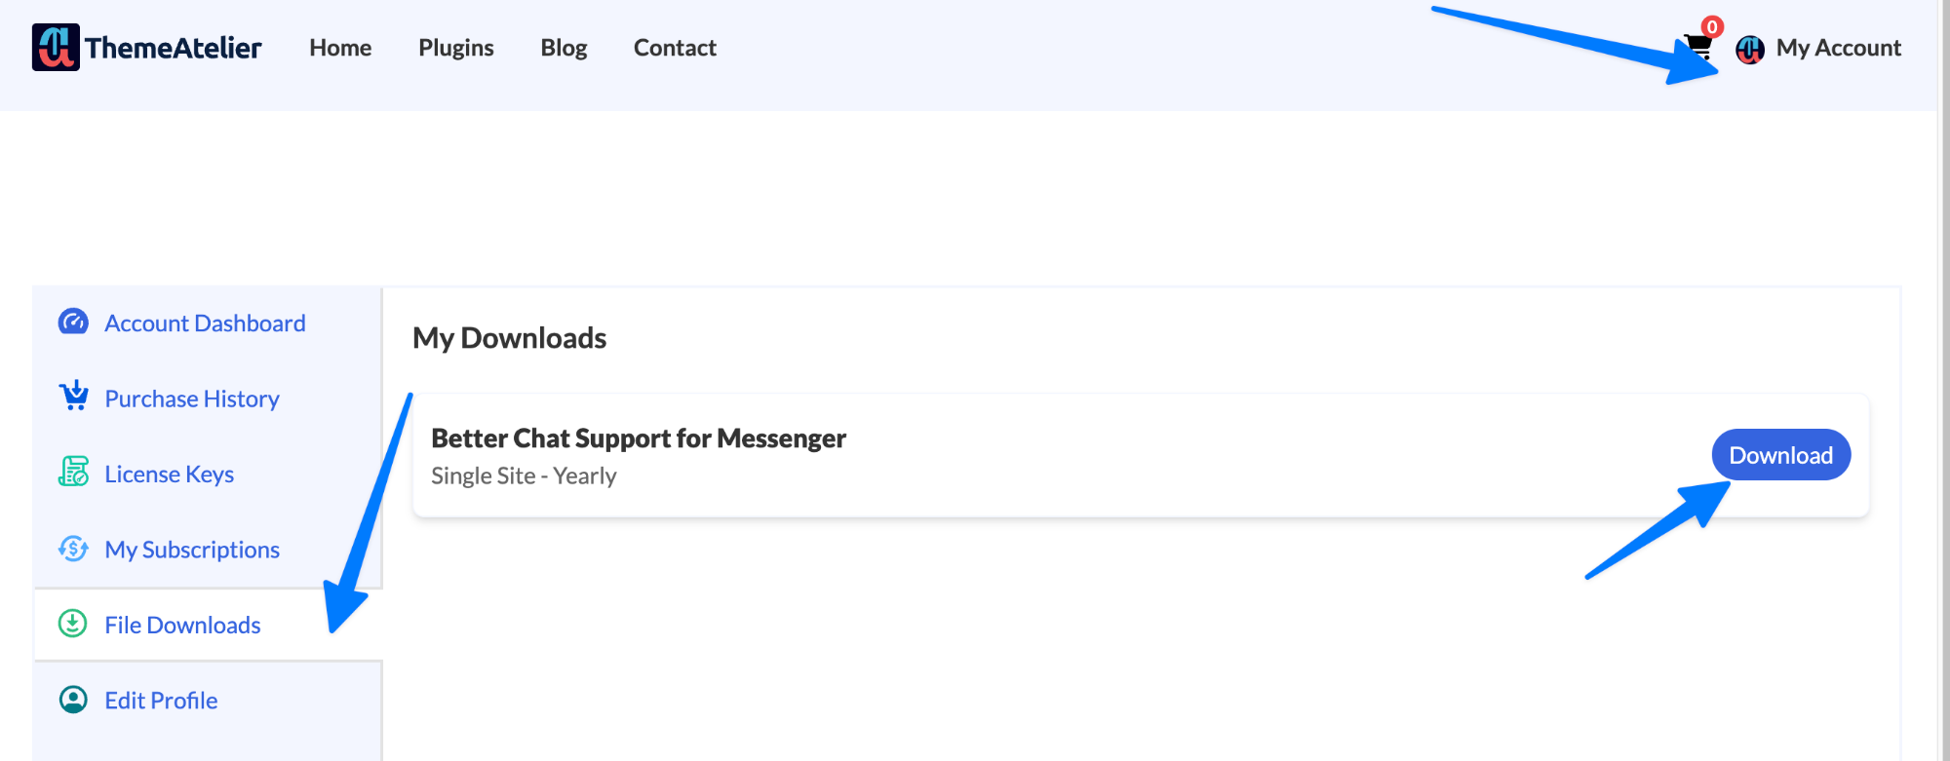1950x761 pixels.
Task: Click the My Subscriptions dollar-cycle icon
Action: click(x=73, y=549)
